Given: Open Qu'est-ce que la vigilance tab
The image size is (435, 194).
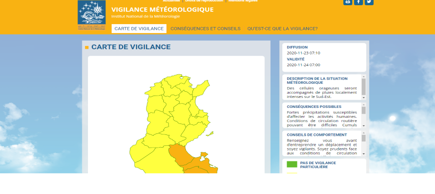Looking at the screenshot, I should click(x=282, y=28).
